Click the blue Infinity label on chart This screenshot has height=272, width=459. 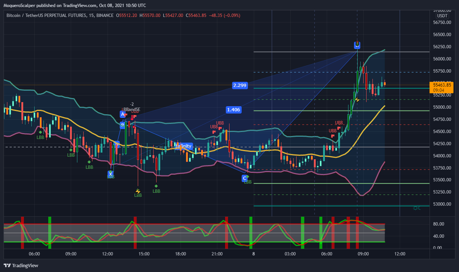pos(183,146)
